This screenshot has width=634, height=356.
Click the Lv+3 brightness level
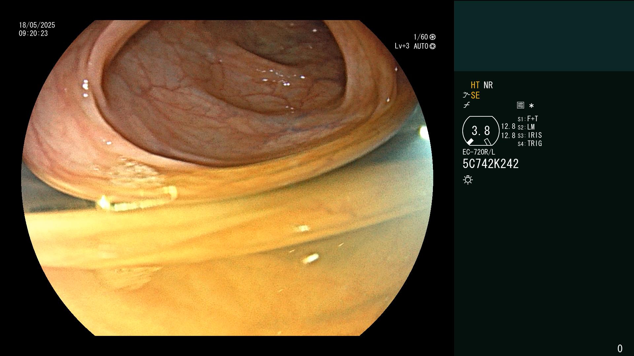pyautogui.click(x=402, y=46)
